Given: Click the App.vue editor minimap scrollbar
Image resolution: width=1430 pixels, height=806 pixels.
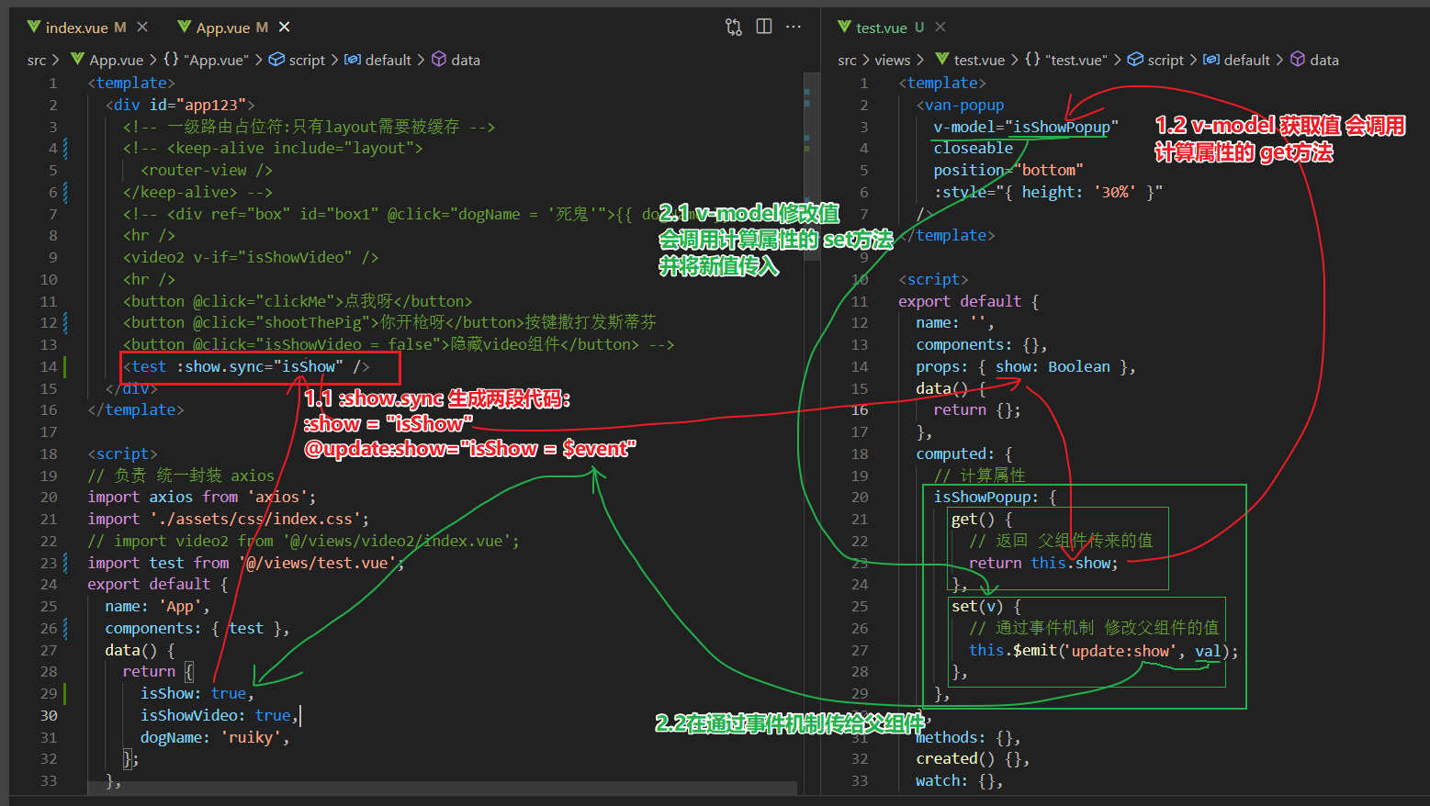Looking at the screenshot, I should (812, 167).
